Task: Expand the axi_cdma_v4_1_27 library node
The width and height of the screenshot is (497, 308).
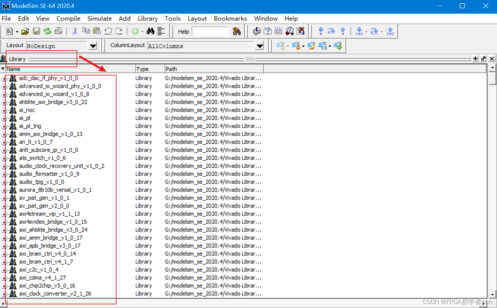Action: coord(4,278)
